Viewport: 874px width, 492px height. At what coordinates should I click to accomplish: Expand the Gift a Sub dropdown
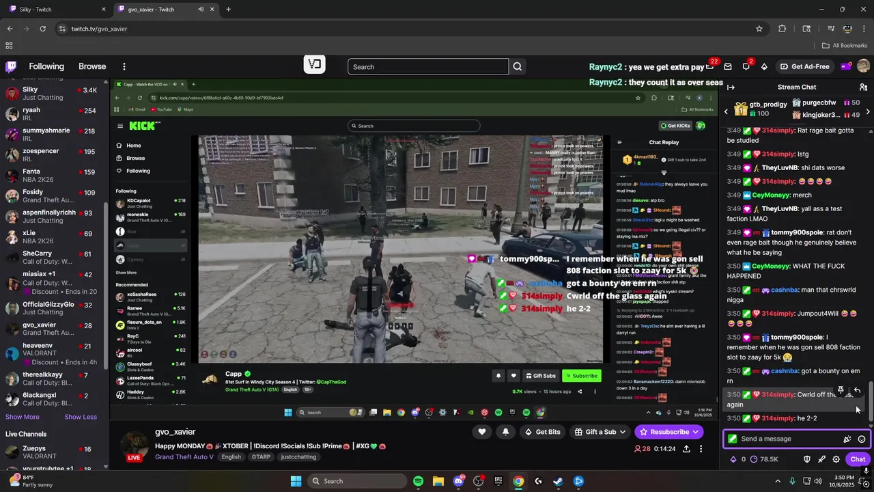[x=622, y=432]
